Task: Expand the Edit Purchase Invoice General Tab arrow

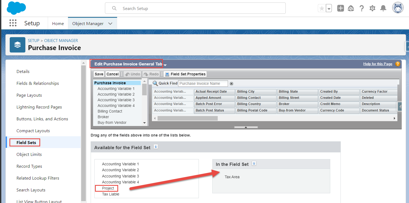Action: (x=165, y=65)
